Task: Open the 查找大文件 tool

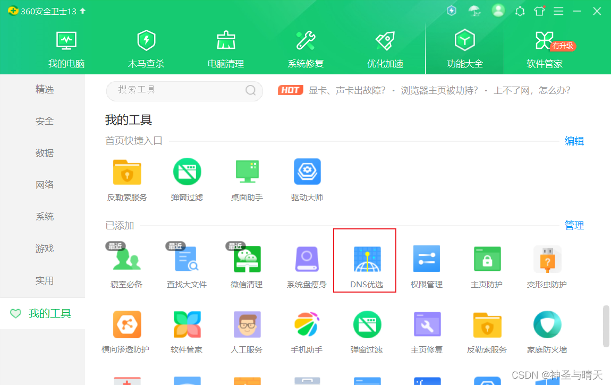Action: point(186,260)
